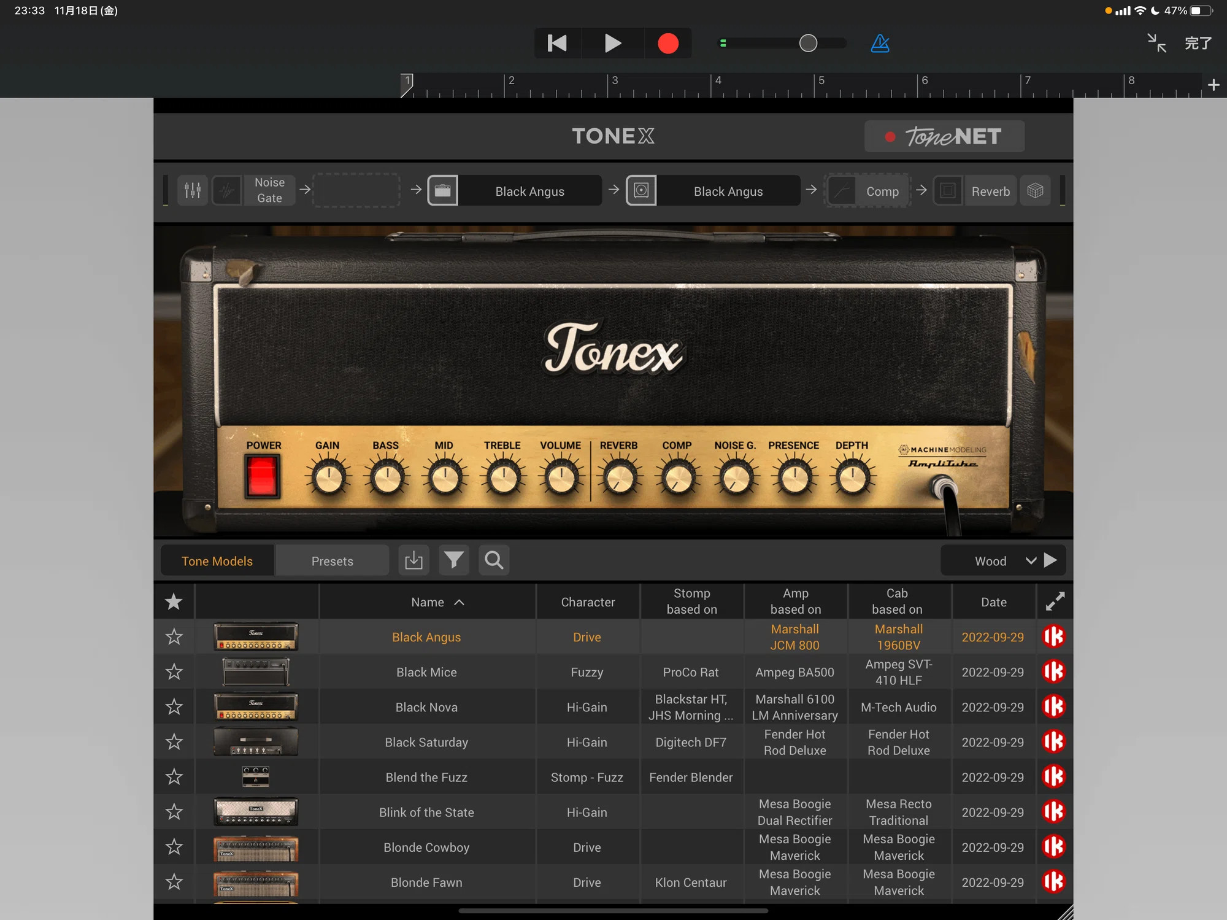Adjust master volume slider knob
Image resolution: width=1227 pixels, height=920 pixels.
(808, 43)
